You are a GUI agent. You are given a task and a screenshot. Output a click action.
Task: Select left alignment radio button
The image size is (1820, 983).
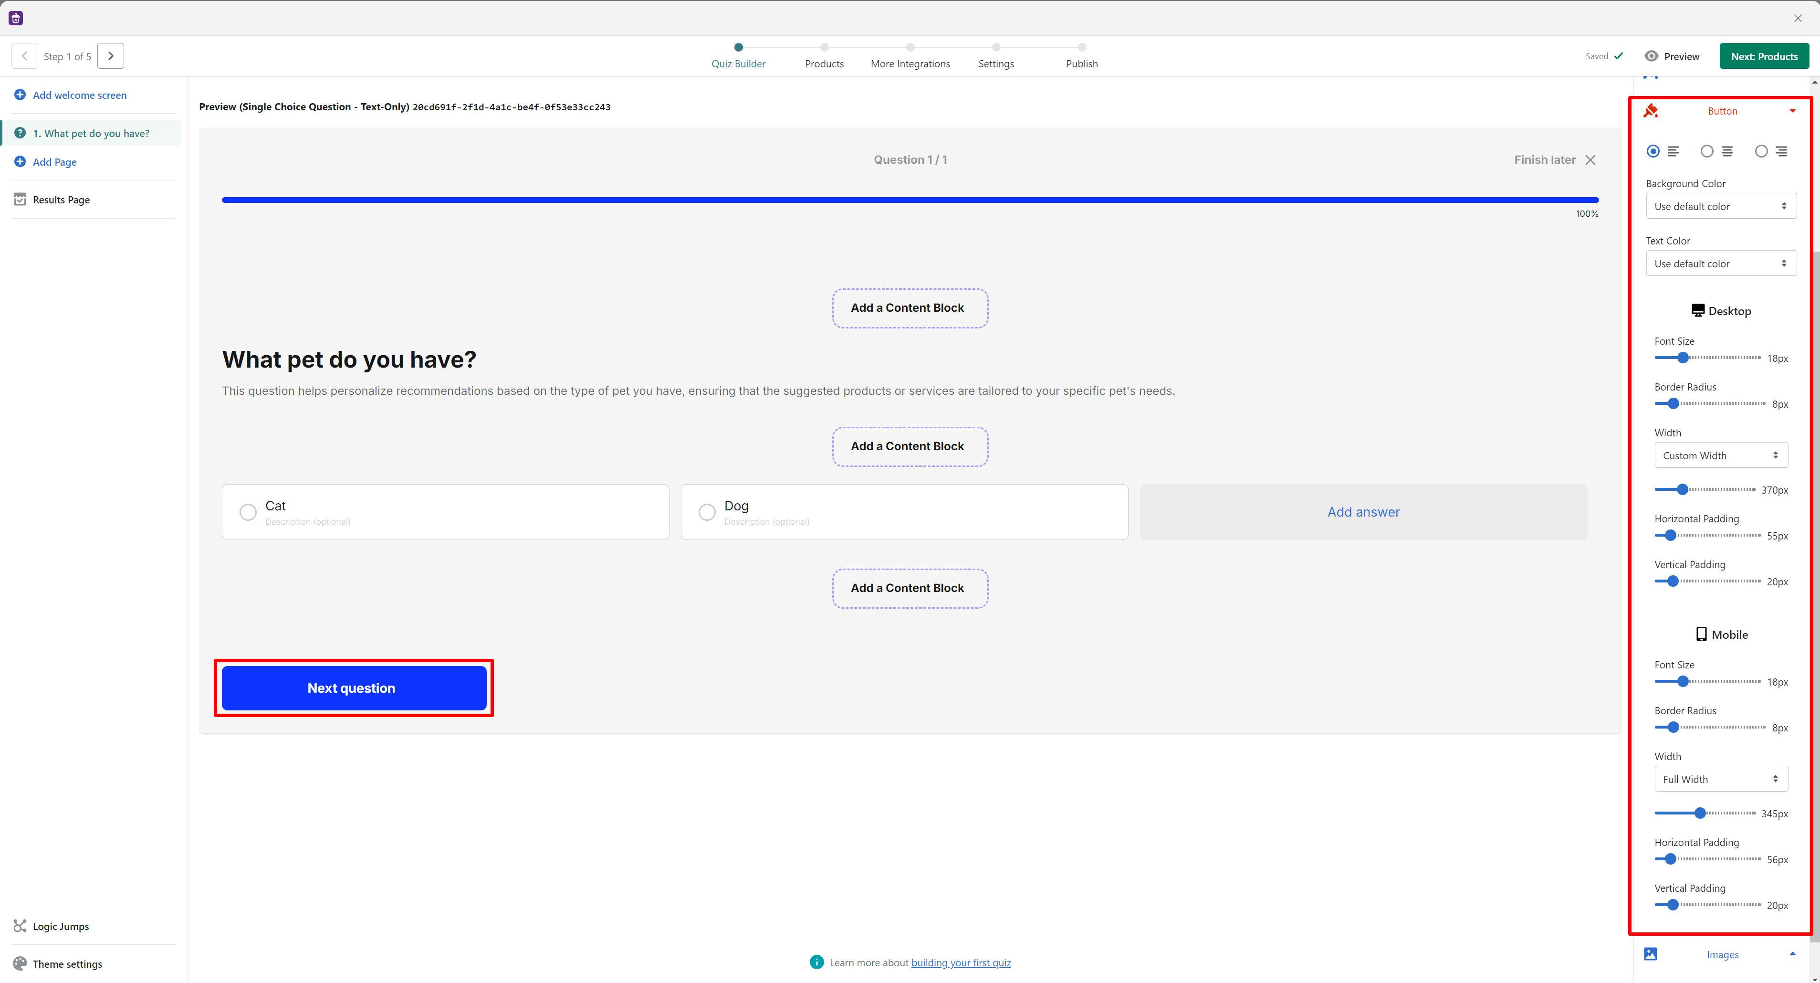point(1653,151)
